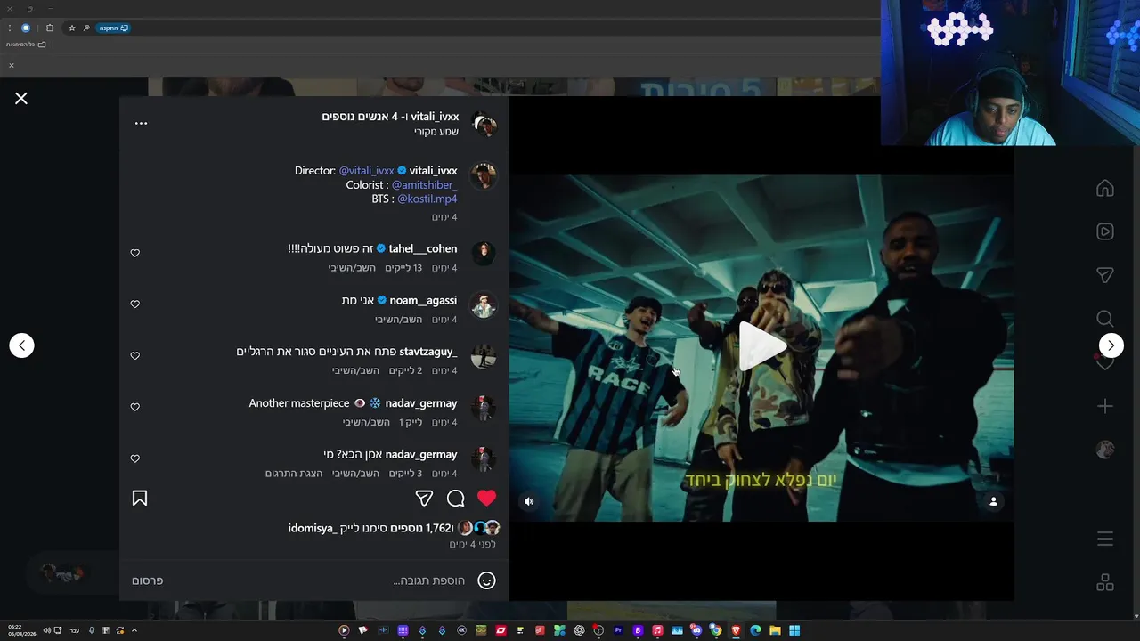The width and height of the screenshot is (1140, 641).
Task: Click the פרסום post comment button
Action: (148, 580)
